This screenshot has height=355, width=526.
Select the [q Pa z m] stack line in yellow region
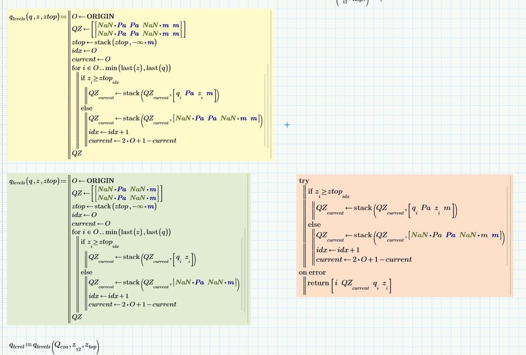click(154, 95)
